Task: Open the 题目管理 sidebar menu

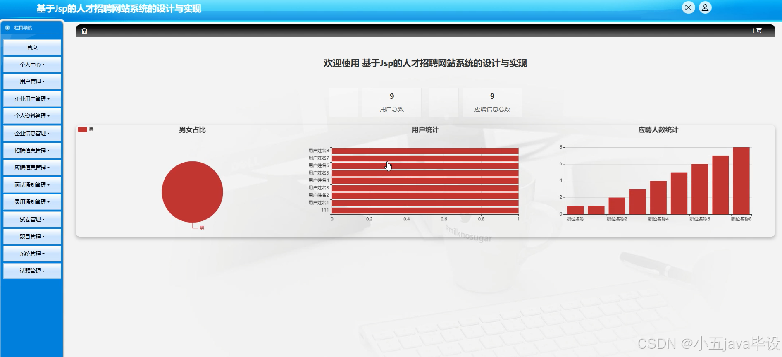Action: tap(32, 237)
